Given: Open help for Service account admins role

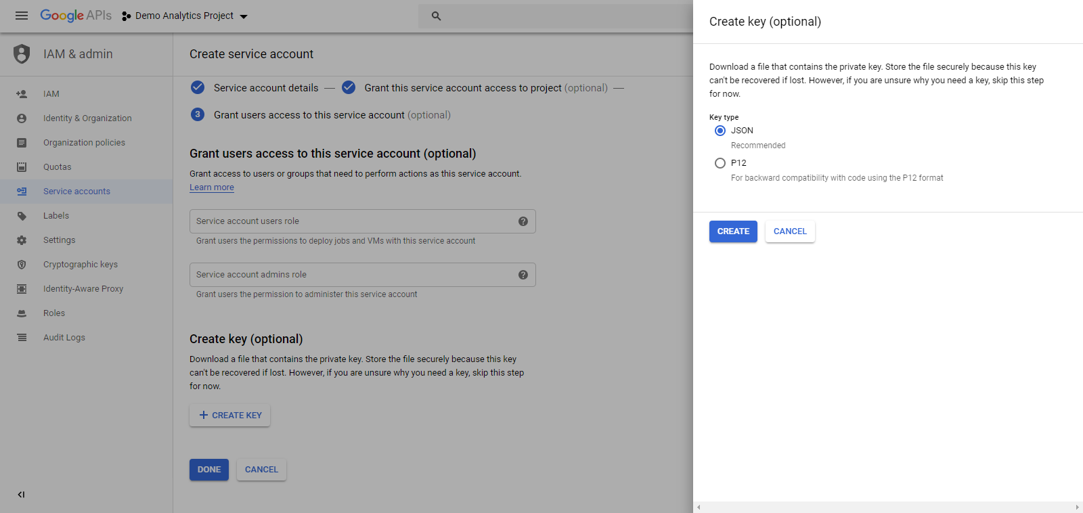Looking at the screenshot, I should coord(523,275).
